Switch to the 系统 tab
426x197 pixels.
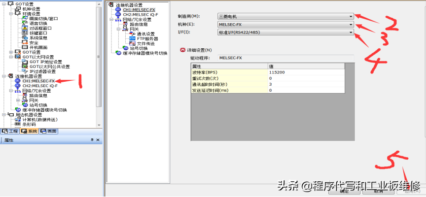(29, 131)
